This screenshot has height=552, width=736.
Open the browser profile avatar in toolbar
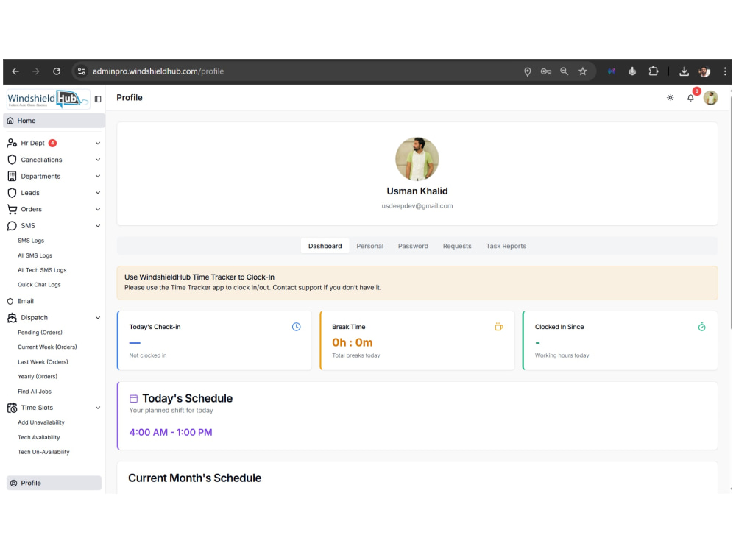pos(704,71)
